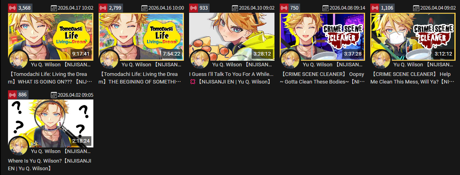Open 'Oopsy ~ Gotta Clean These Bodies' title

[322, 78]
